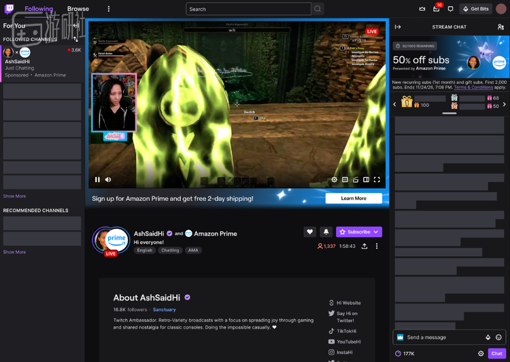Click the Subscribe button
The width and height of the screenshot is (510, 362).
(359, 232)
